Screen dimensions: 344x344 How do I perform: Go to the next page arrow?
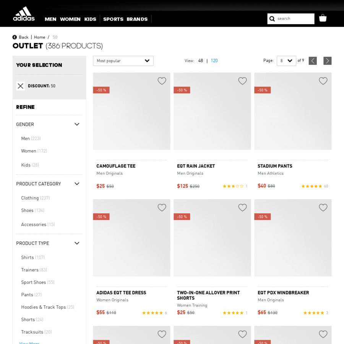(x=327, y=61)
